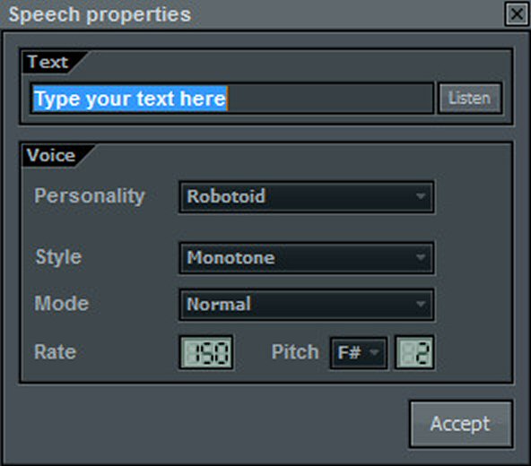This screenshot has width=531, height=466.
Task: Click the Pitch label
Action: [x=295, y=352]
